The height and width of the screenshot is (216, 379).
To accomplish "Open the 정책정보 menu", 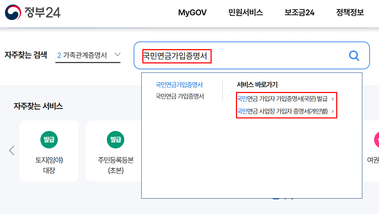I will [x=350, y=13].
